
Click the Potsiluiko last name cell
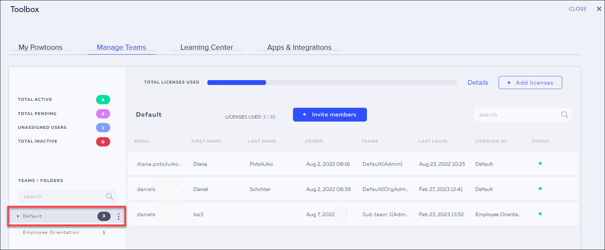tap(261, 164)
